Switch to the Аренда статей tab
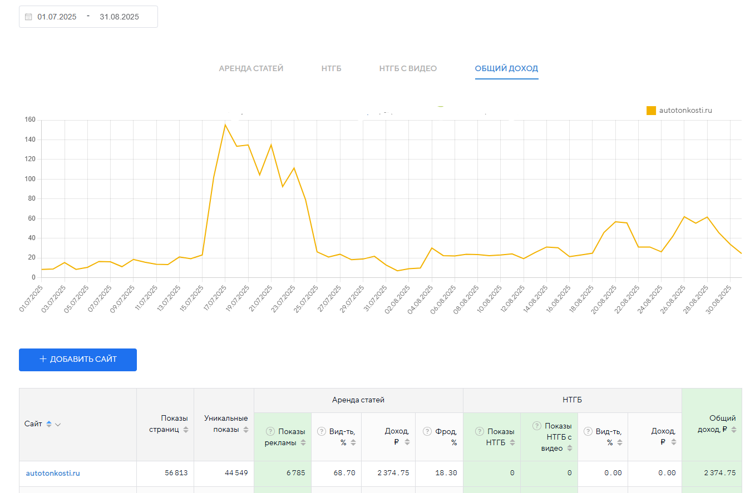Screen dimensions: 750x493 click(251, 69)
